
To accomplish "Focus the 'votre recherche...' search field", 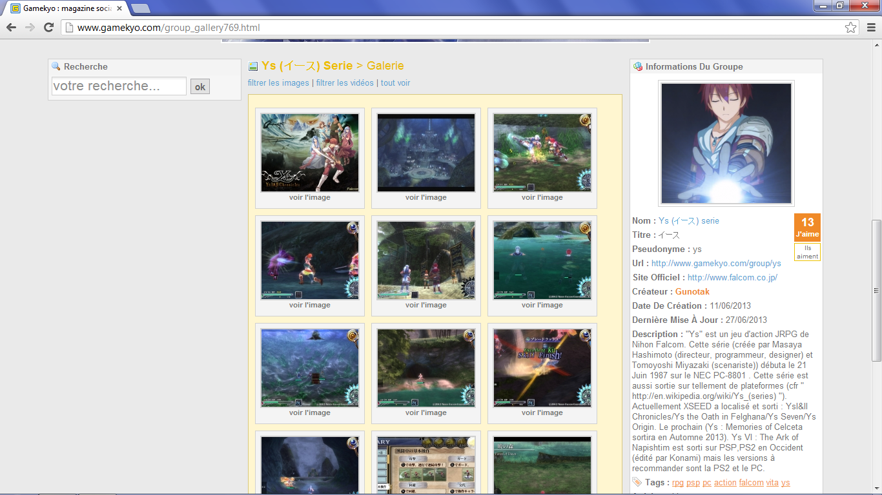I will tap(119, 86).
